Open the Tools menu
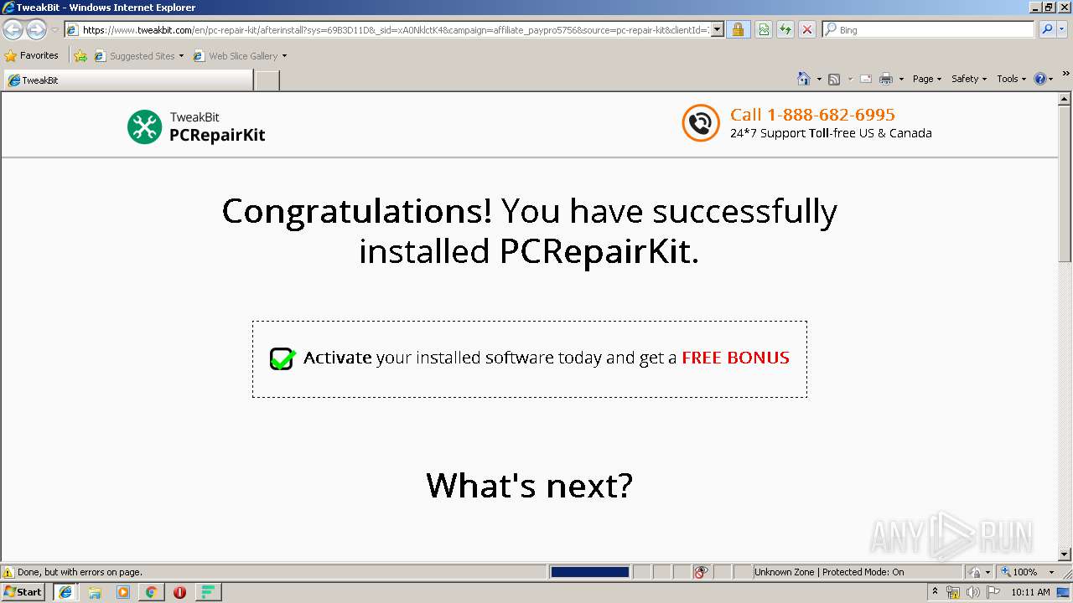 tap(1011, 79)
